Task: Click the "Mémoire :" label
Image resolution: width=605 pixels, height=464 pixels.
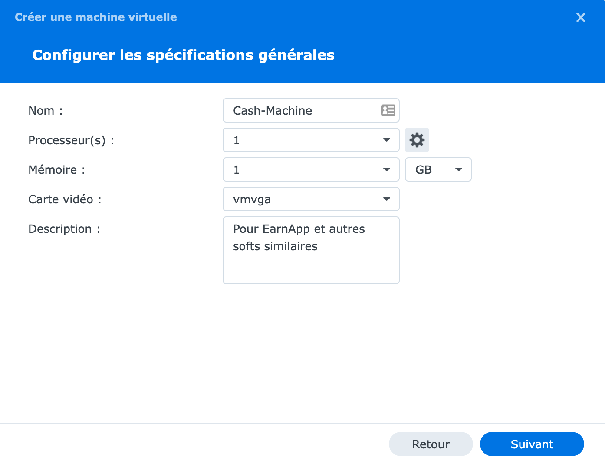Action: point(57,170)
